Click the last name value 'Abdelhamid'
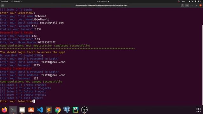 pos(41,19)
